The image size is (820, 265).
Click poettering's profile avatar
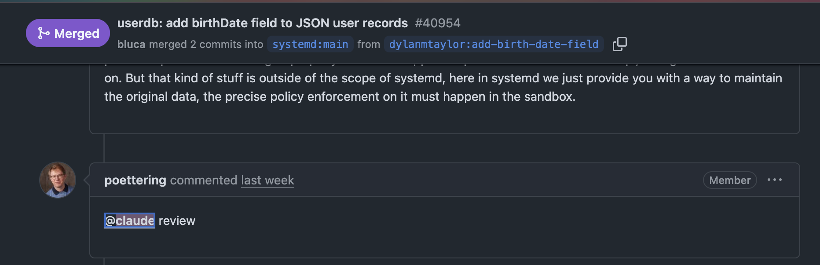click(58, 180)
